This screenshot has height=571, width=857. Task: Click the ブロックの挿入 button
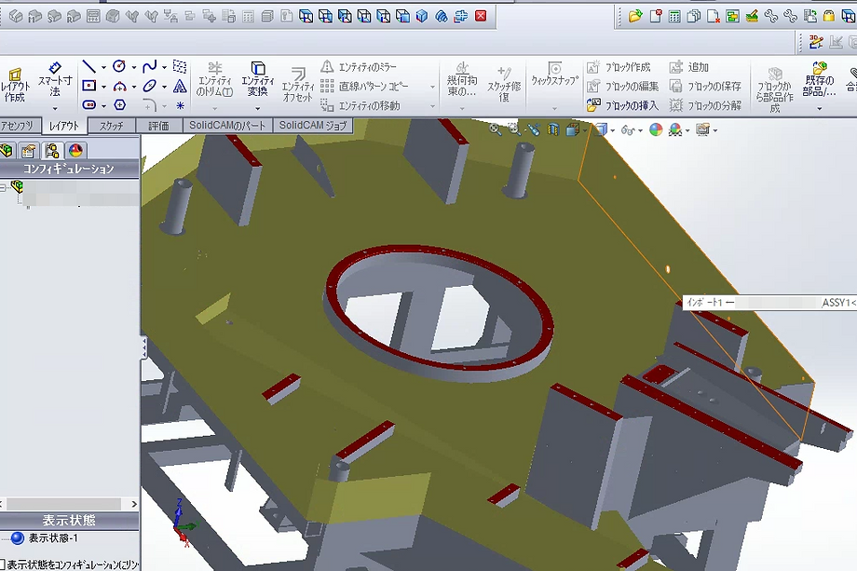[x=622, y=105]
